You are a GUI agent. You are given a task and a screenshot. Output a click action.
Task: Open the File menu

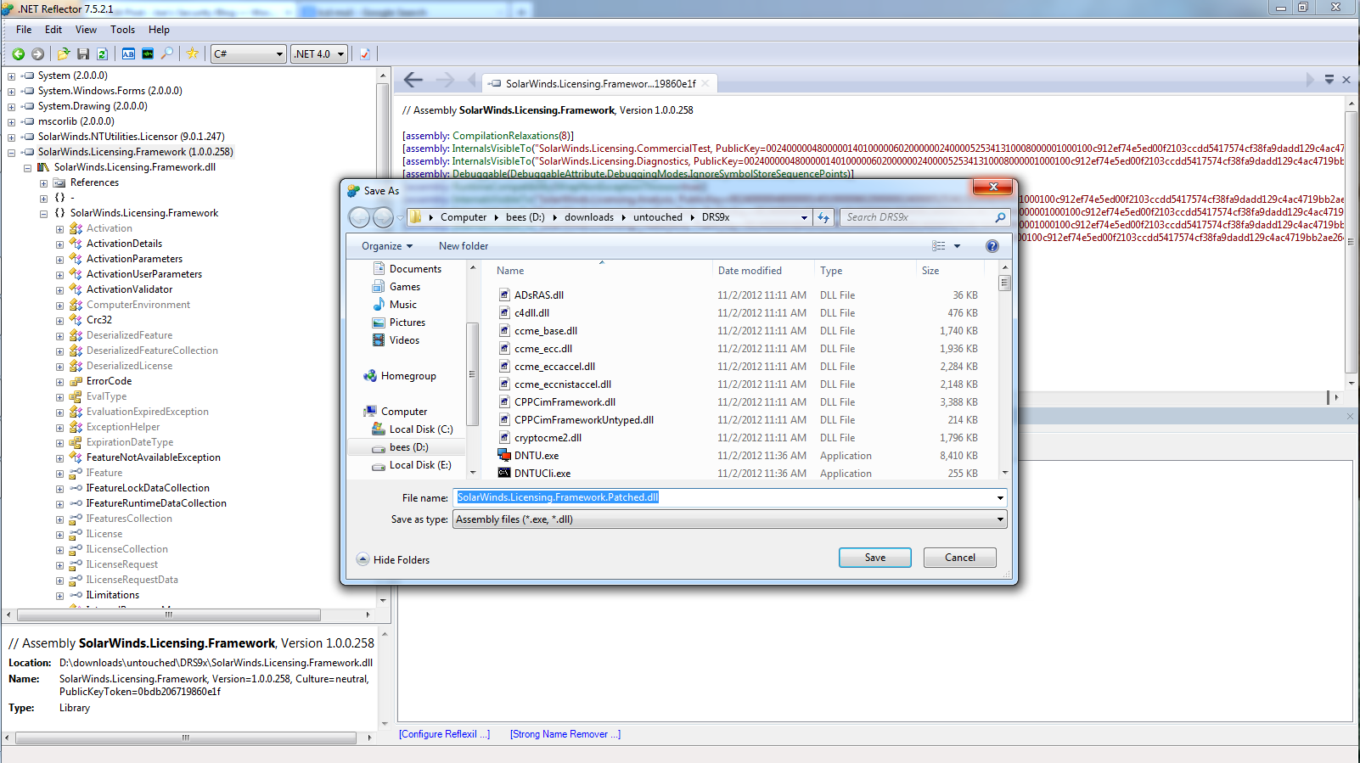click(24, 30)
